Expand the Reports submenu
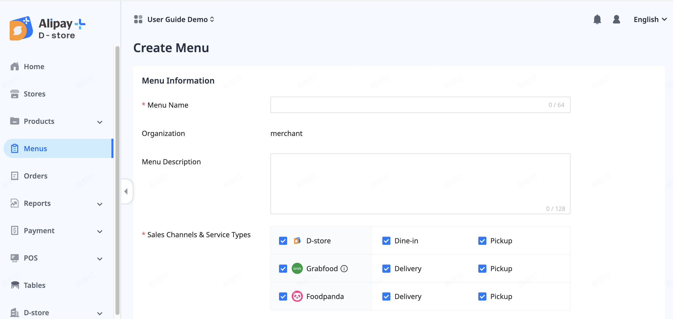 coord(100,204)
